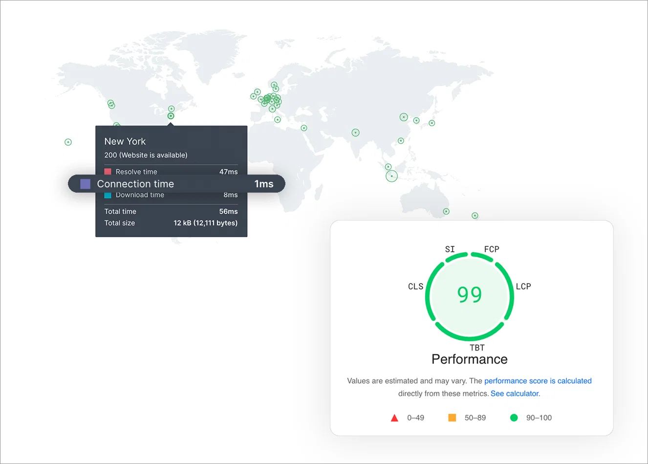Click the green 90–100 legend circle

(x=514, y=418)
